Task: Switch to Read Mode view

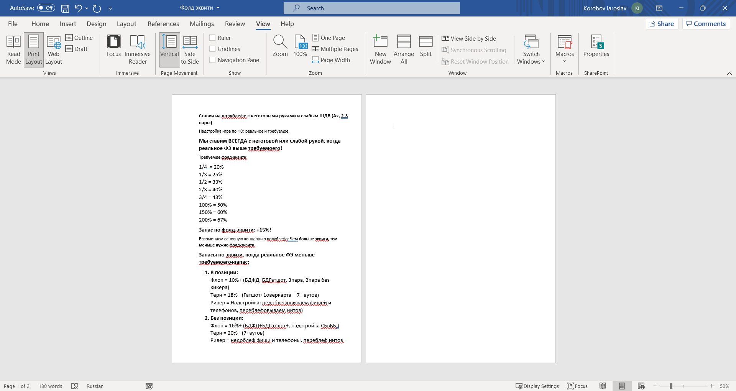Action: tap(14, 50)
